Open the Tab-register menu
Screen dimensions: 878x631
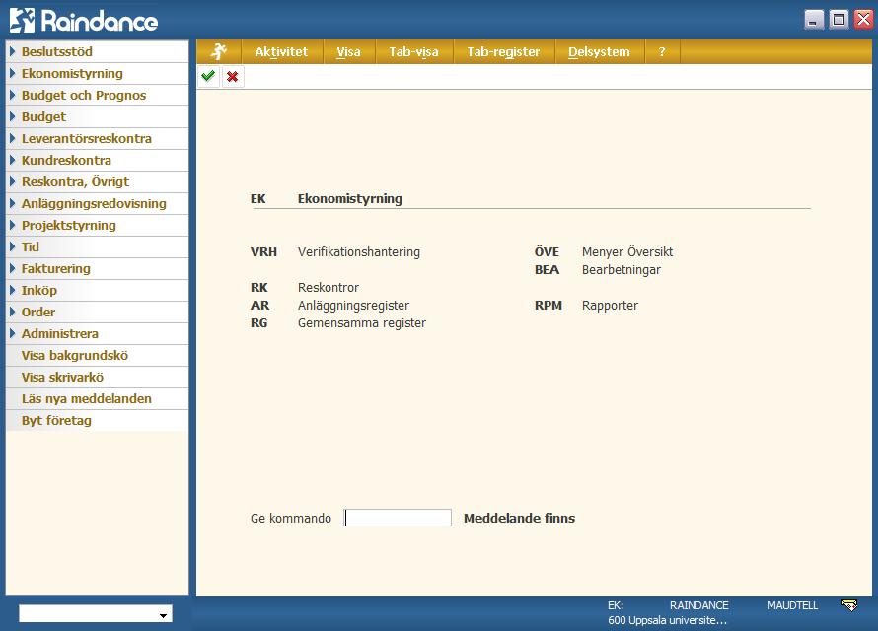pyautogui.click(x=503, y=52)
